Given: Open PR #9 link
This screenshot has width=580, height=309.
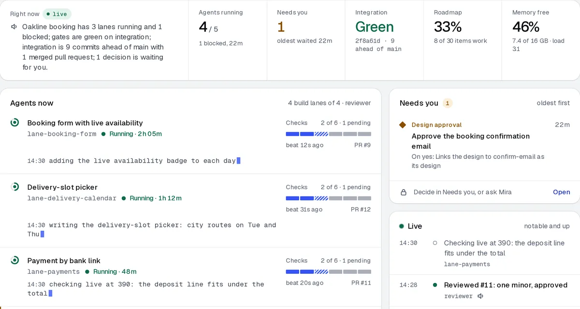Looking at the screenshot, I should (x=362, y=145).
